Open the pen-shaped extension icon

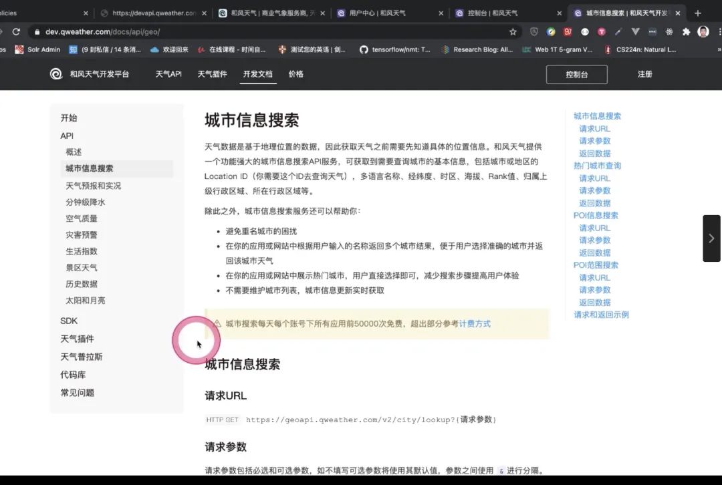[x=618, y=32]
